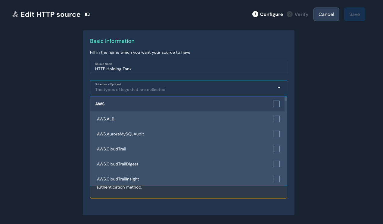The width and height of the screenshot is (383, 224).
Task: Click the step 2 Verify circle icon
Action: [290, 14]
